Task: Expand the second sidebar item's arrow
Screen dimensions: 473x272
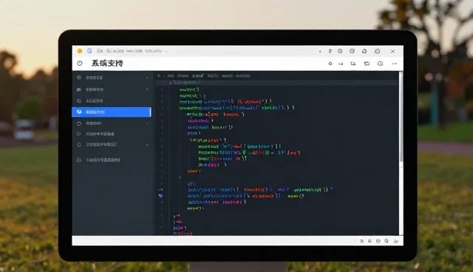Action: [x=147, y=89]
